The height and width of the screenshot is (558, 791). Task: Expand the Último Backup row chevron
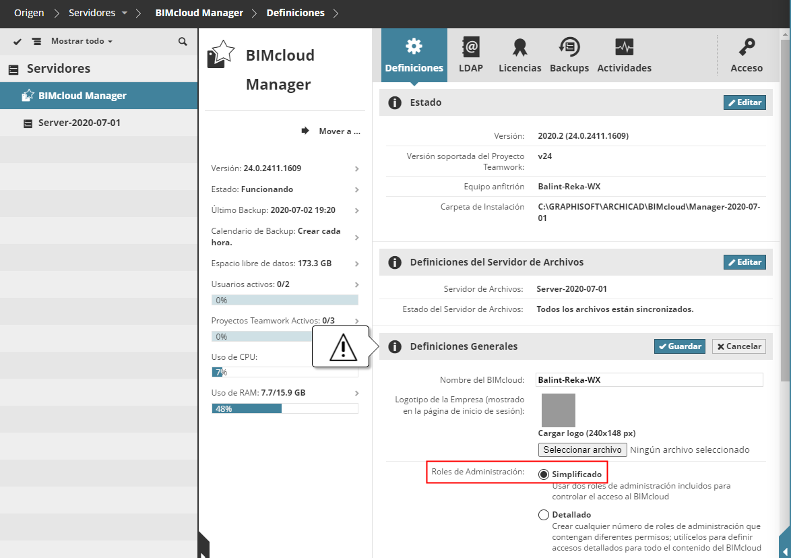click(356, 210)
